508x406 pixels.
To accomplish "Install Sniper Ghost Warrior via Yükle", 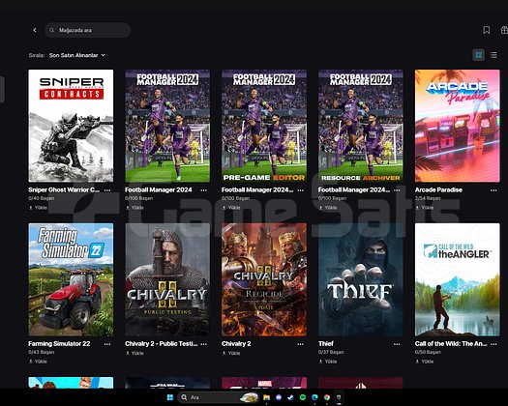I will 39,208.
